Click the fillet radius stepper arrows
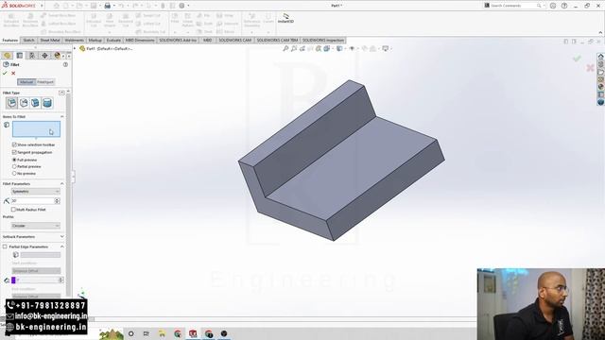The height and width of the screenshot is (340, 605). click(x=57, y=201)
